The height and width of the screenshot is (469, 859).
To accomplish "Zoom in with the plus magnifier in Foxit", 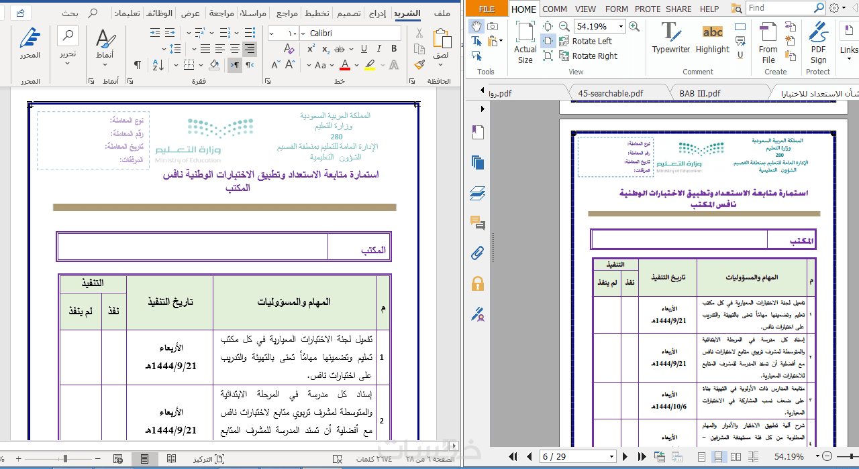I will coord(634,27).
